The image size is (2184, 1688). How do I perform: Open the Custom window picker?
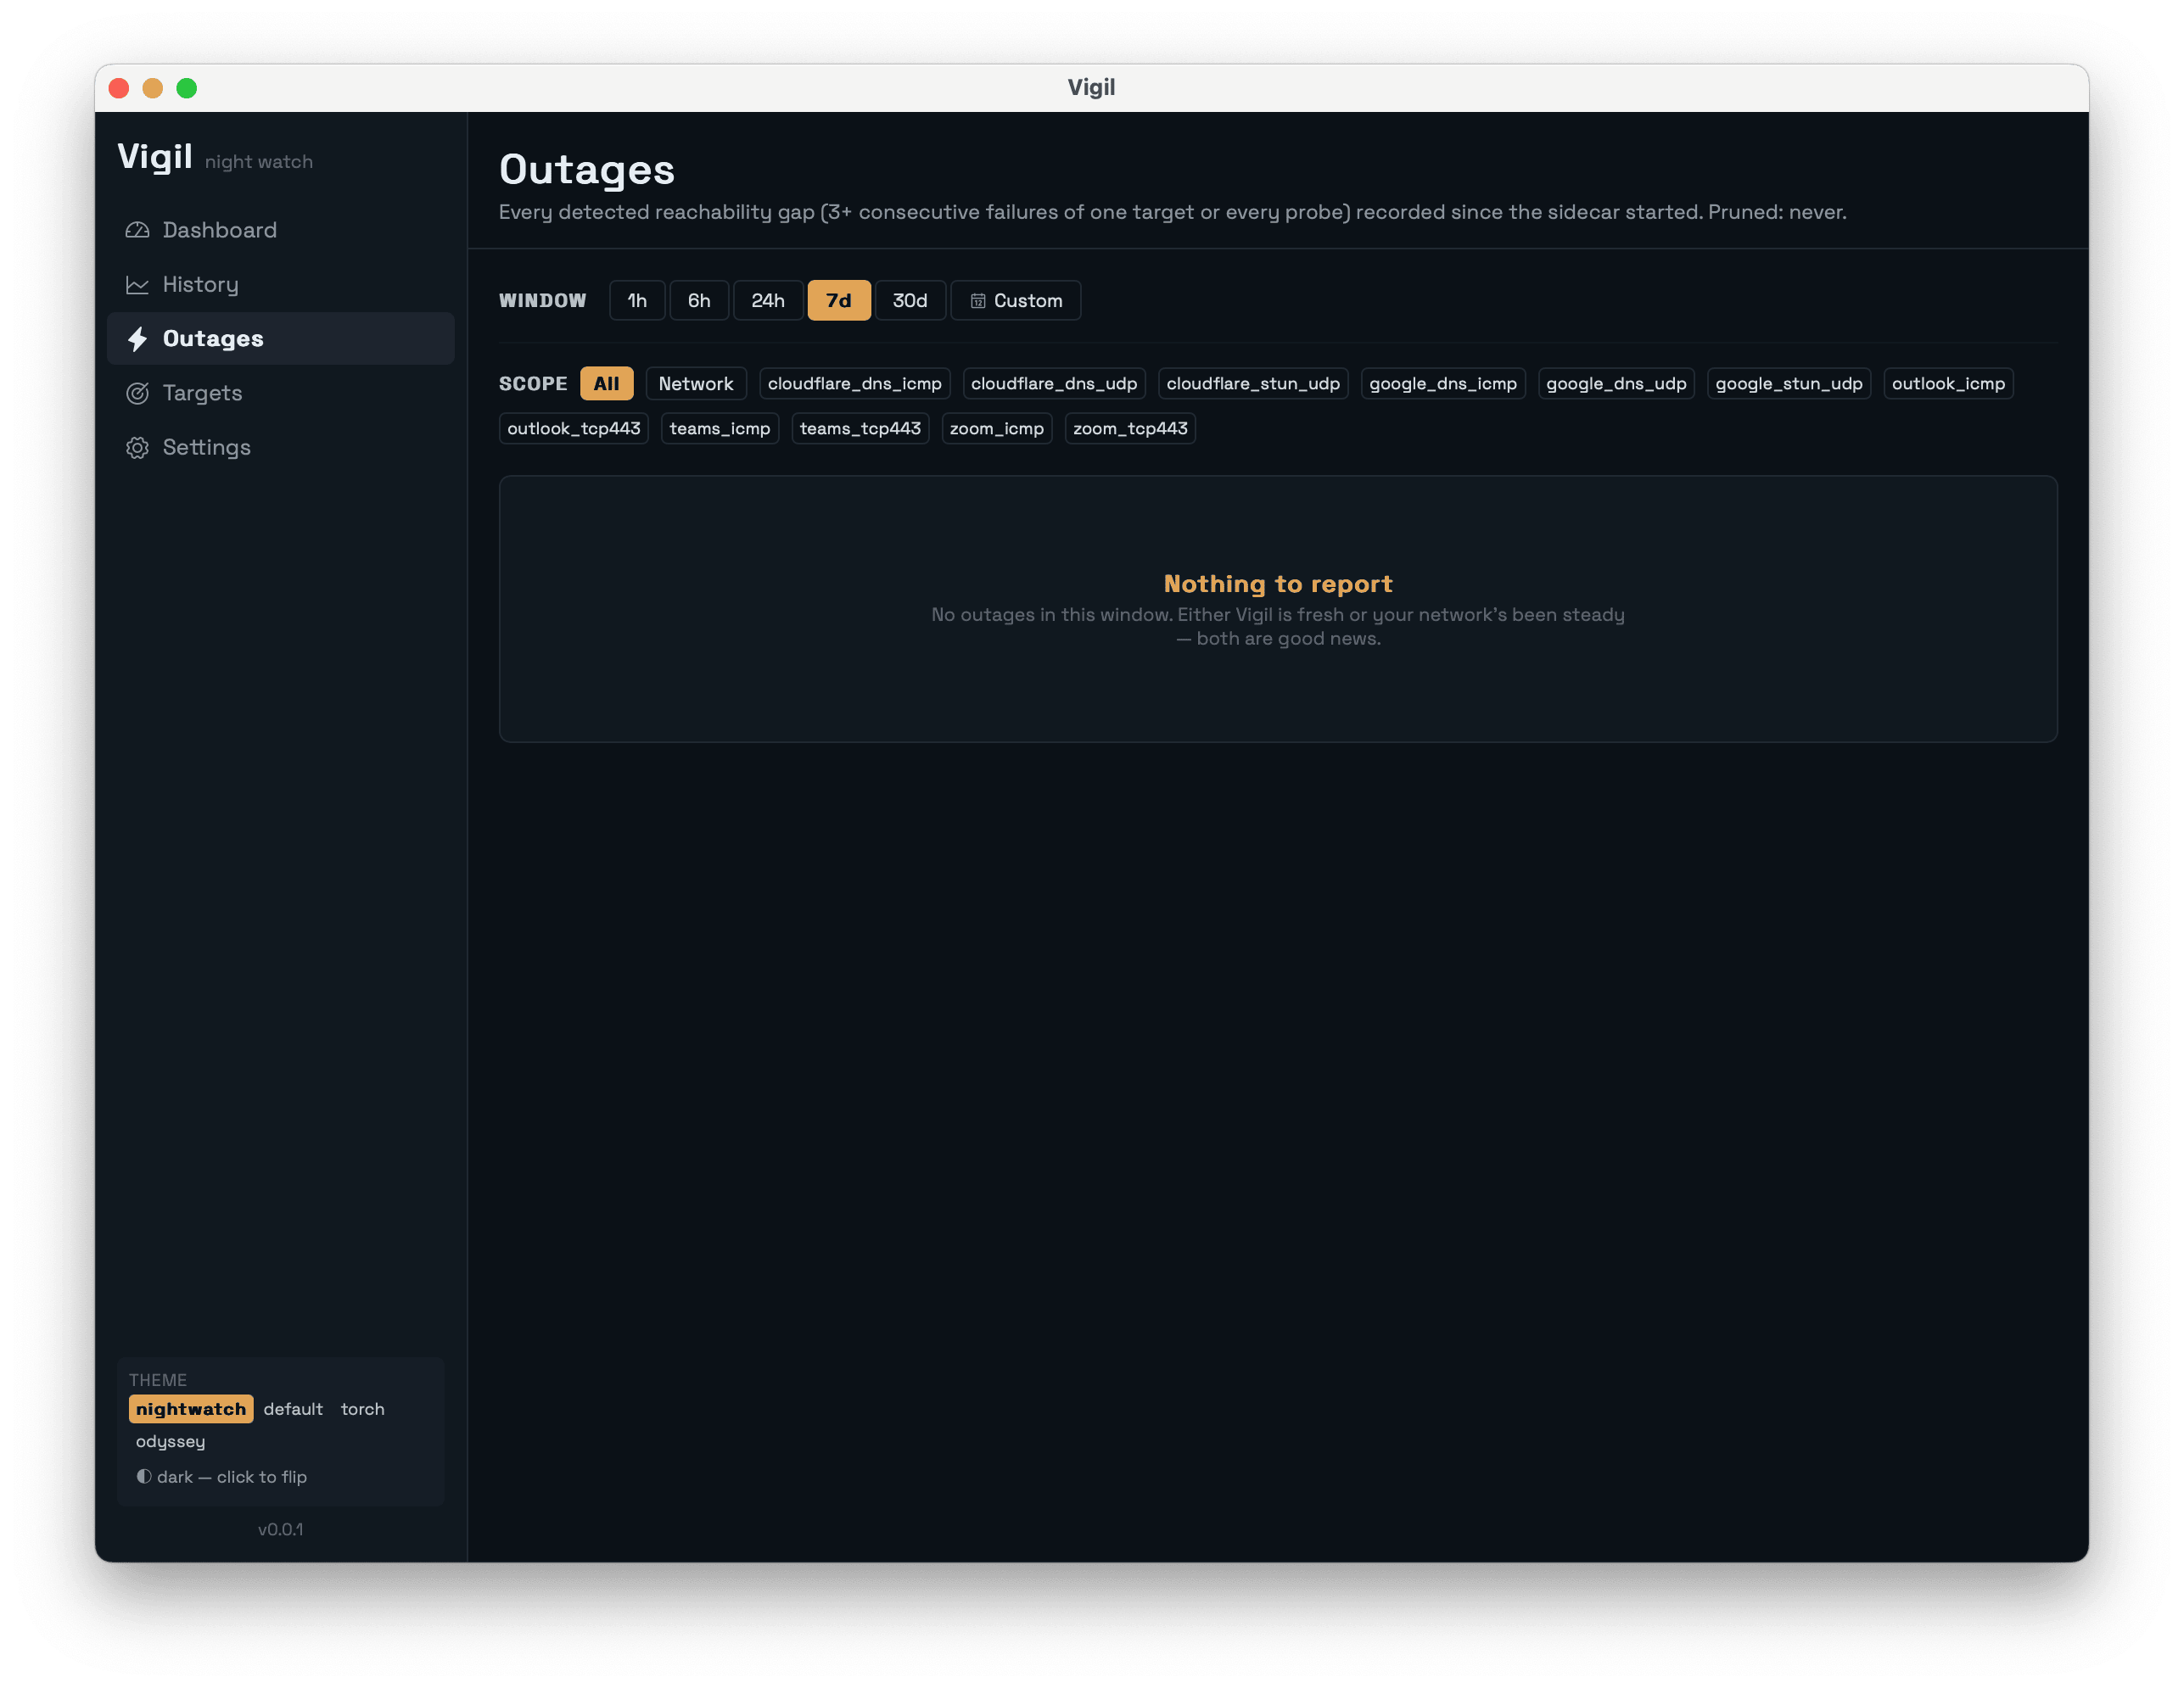1016,301
